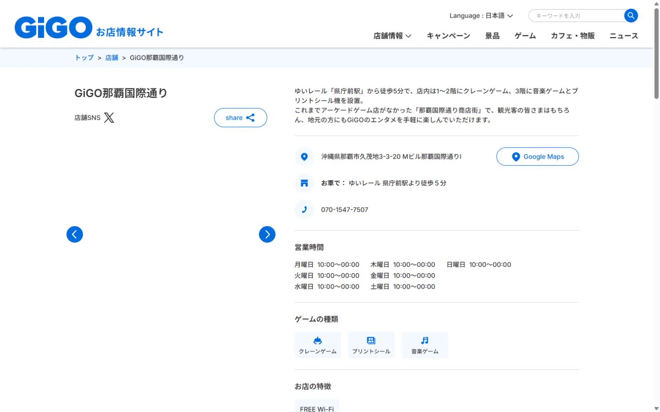Open the カフェ・物販 menu item
Viewport: 660px width, 412px height.
pyautogui.click(x=572, y=36)
